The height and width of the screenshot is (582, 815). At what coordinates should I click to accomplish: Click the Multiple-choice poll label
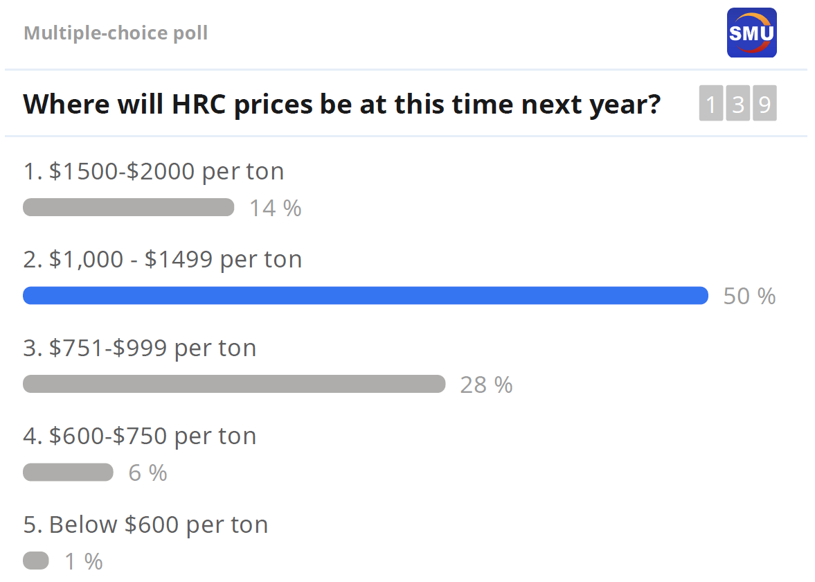(x=116, y=33)
